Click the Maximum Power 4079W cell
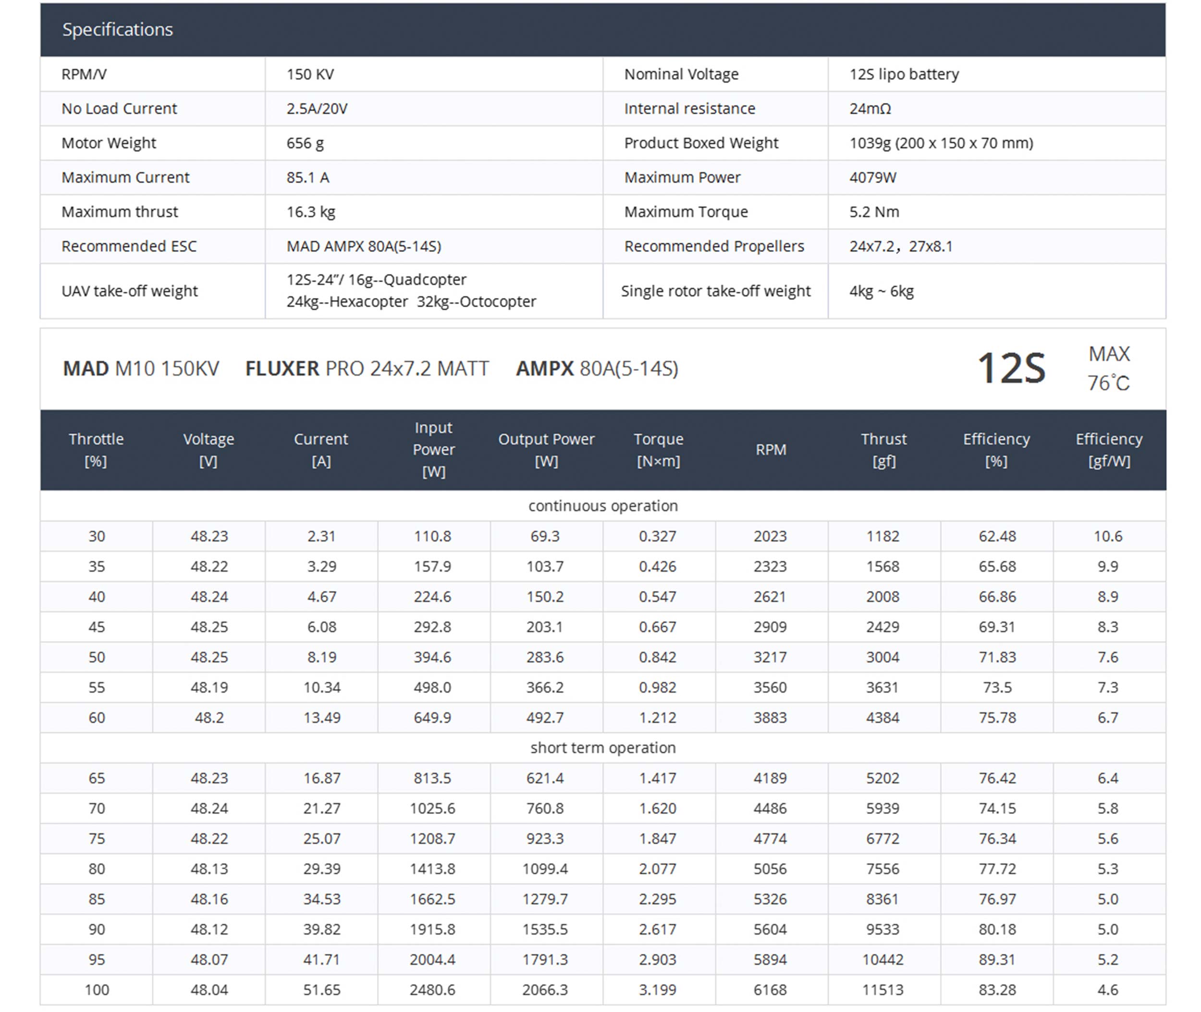Viewport: 1201px width, 1012px height. click(872, 178)
